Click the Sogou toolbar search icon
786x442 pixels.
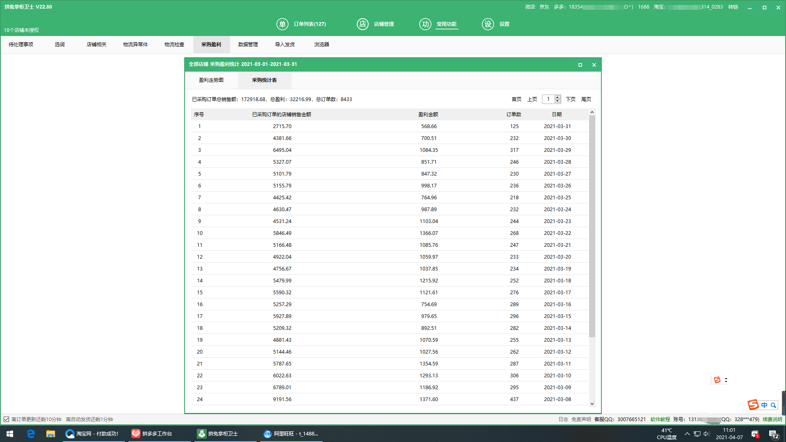[773, 405]
